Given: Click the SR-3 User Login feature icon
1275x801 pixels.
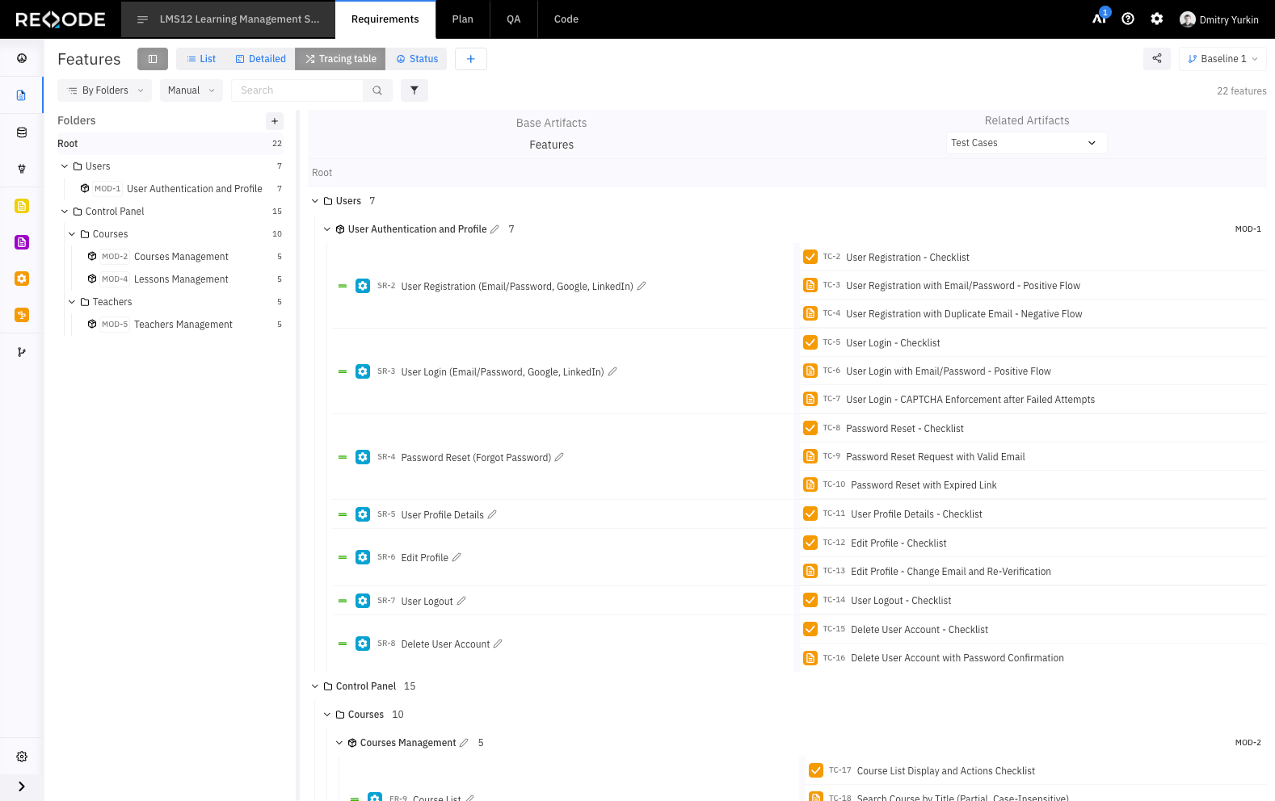Looking at the screenshot, I should point(363,371).
